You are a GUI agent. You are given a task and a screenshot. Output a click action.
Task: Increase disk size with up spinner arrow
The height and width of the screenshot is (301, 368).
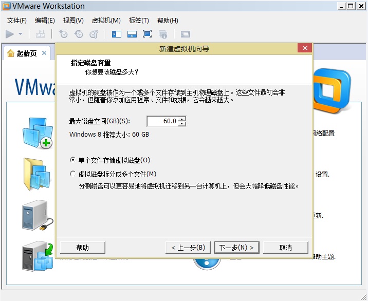[181, 119]
